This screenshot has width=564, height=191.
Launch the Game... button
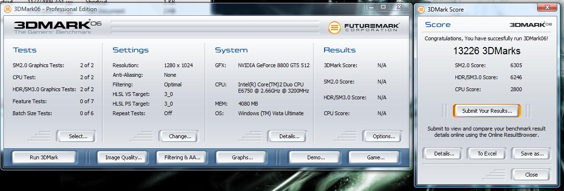(374, 157)
